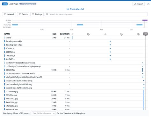Click the DURATION column header
The image size is (151, 117).
pyautogui.click(x=65, y=34)
